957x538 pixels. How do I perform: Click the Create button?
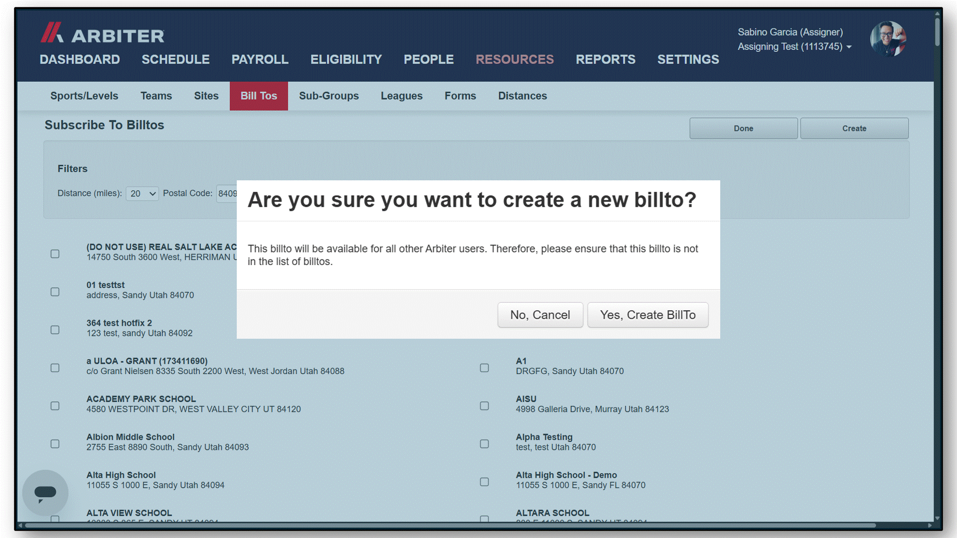pyautogui.click(x=854, y=129)
